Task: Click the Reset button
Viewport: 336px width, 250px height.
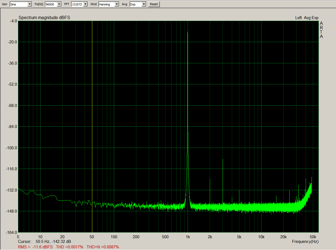Action: tap(154, 4)
